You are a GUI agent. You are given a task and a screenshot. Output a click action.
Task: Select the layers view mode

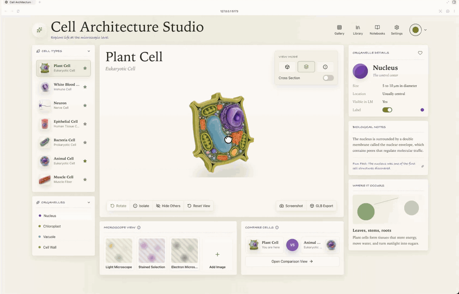click(x=306, y=67)
